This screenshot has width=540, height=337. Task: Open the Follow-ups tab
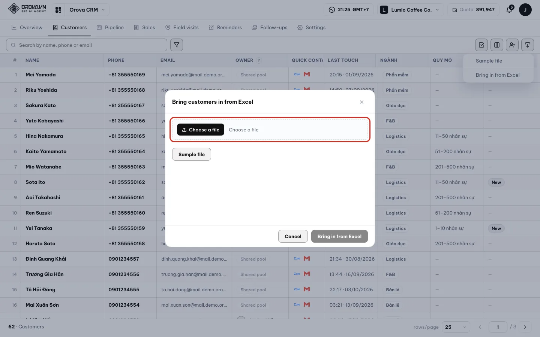[x=270, y=27]
